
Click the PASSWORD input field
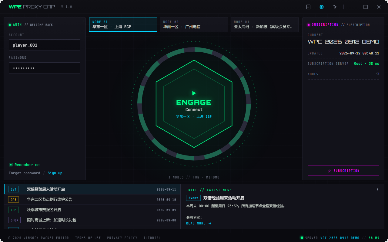[45, 68]
